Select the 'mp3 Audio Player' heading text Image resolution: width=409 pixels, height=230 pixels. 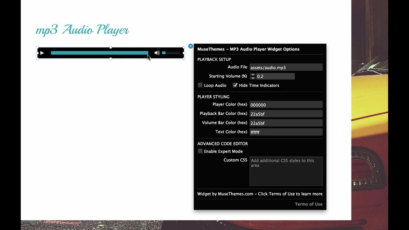82,30
